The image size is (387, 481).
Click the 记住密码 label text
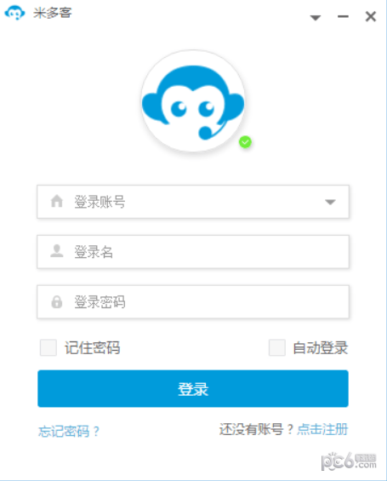click(x=92, y=348)
